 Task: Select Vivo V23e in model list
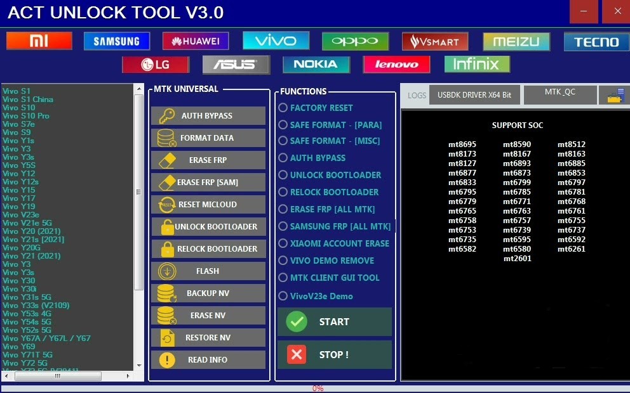(x=20, y=214)
